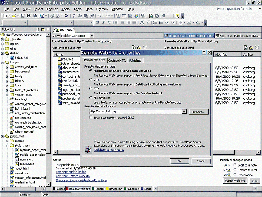Click Remote Web Site Properties toolbar button
Screen dimensions: 262x197
pyautogui.click(x=189, y=36)
